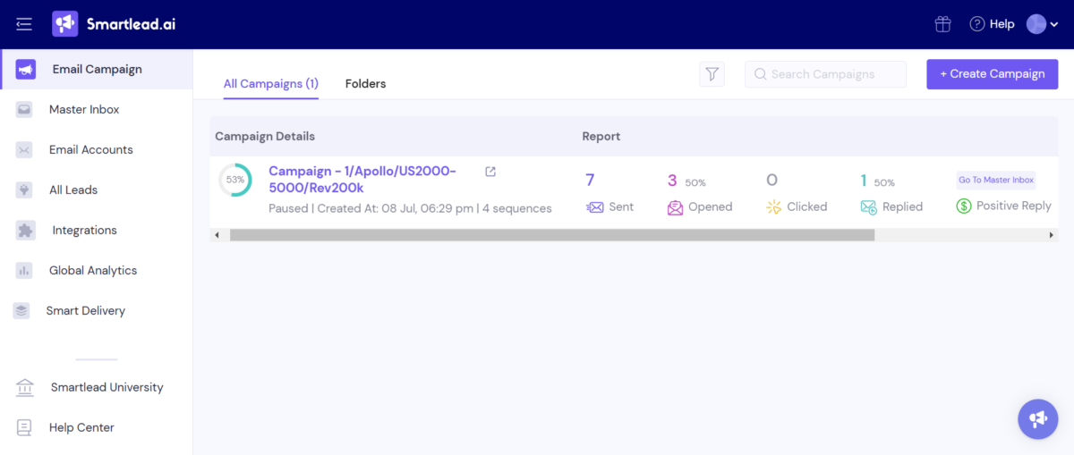This screenshot has height=455, width=1074.
Task: Open Master Inbox from the sidebar
Action: click(84, 109)
